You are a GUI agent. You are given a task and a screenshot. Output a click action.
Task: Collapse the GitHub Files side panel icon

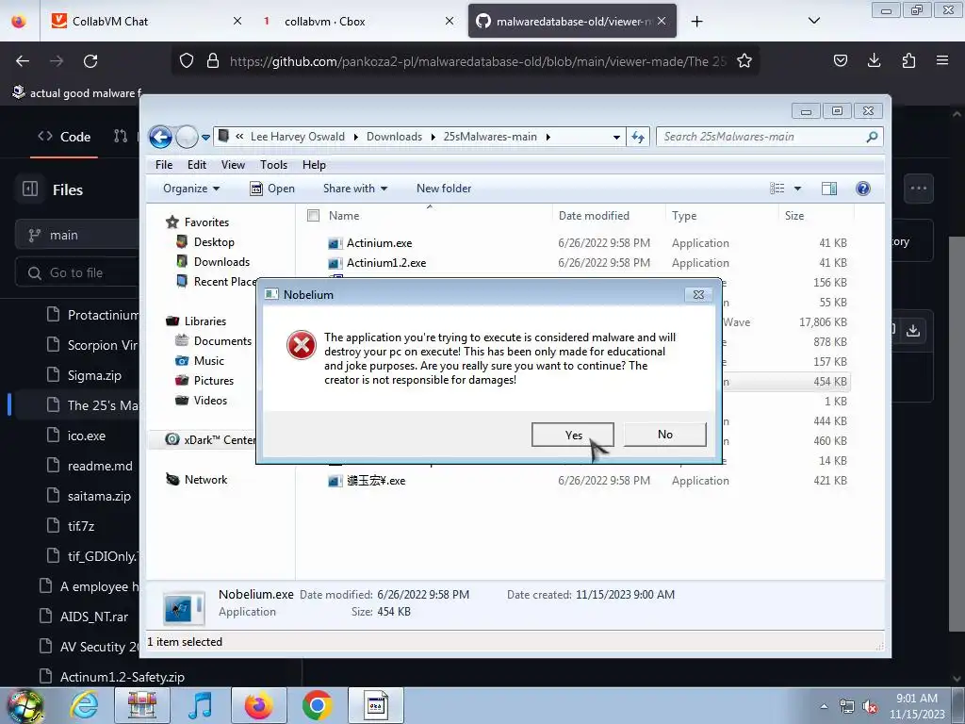pos(30,189)
